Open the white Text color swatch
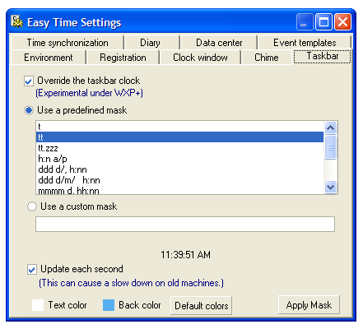This screenshot has width=363, height=329. pos(38,305)
